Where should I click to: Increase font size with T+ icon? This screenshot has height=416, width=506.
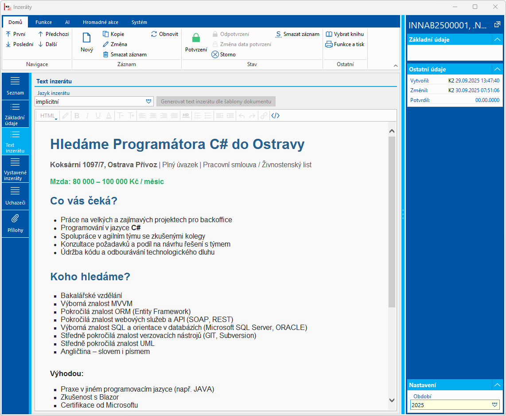pyautogui.click(x=131, y=116)
